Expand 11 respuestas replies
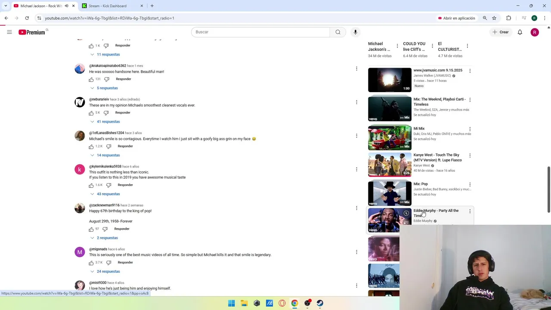This screenshot has height=310, width=551. 105,55
